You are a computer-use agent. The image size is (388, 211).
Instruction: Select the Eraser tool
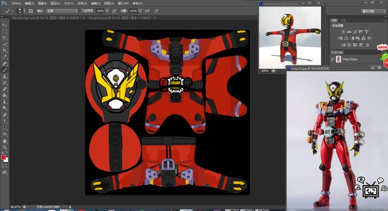click(x=4, y=89)
